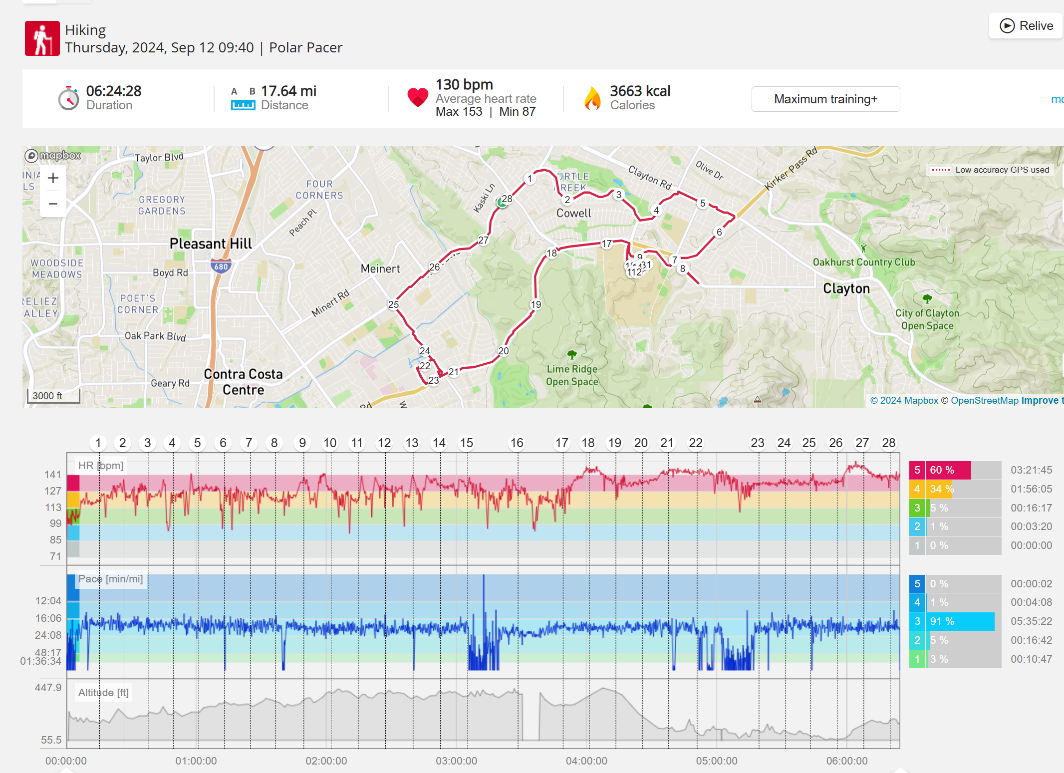The height and width of the screenshot is (773, 1064).
Task: Click the calories flame icon
Action: [x=592, y=98]
